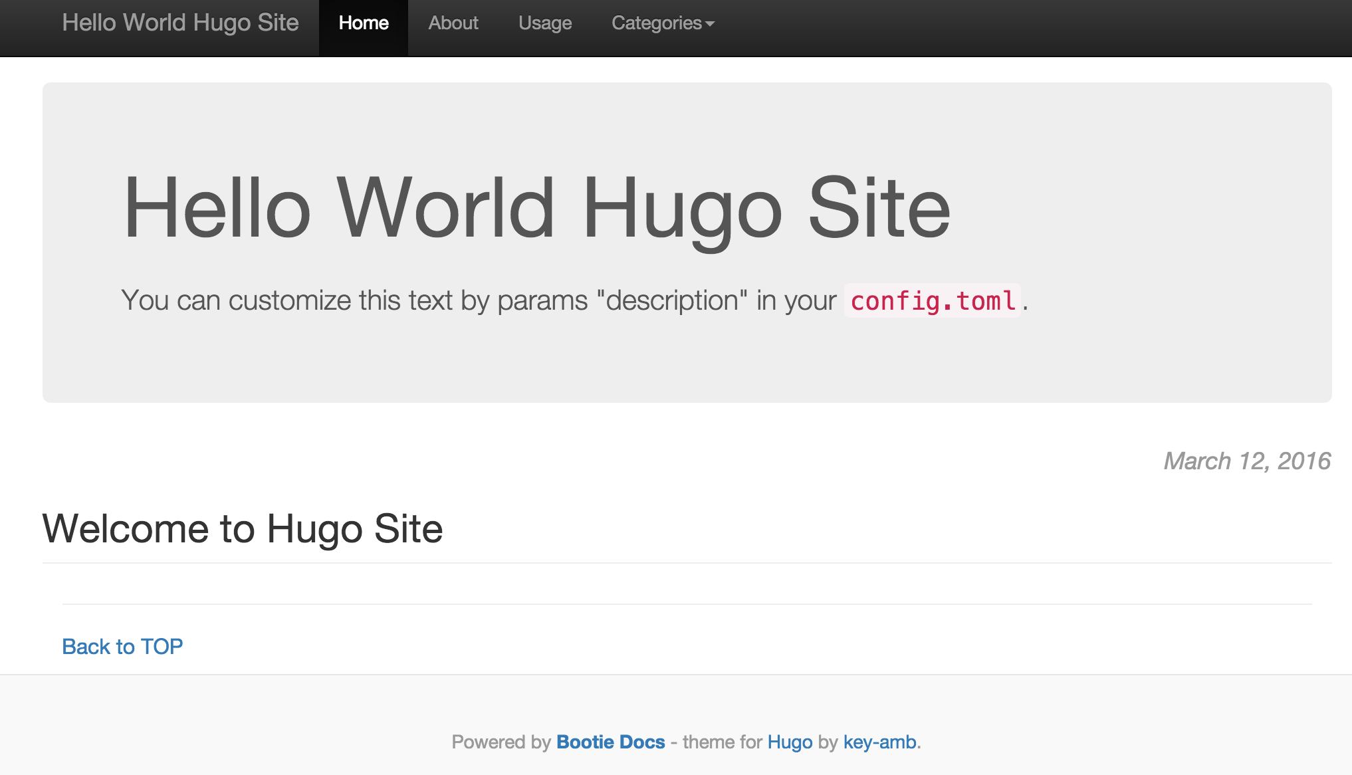The height and width of the screenshot is (775, 1352).
Task: Click the caret arrow beside Categories
Action: click(x=710, y=24)
